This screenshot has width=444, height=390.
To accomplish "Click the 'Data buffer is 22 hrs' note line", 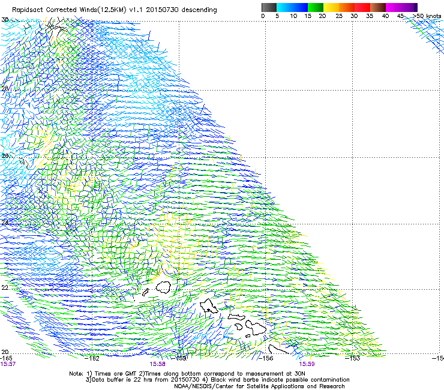I will (217, 380).
